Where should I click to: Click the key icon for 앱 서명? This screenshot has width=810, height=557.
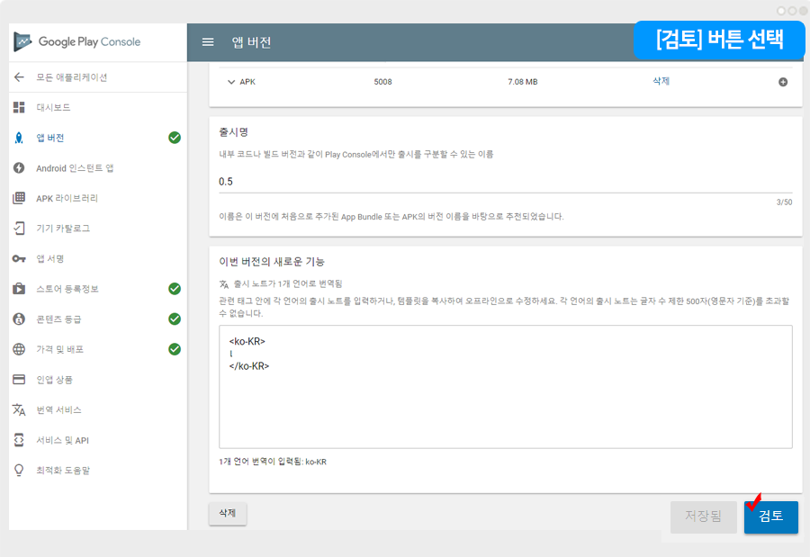pyautogui.click(x=19, y=259)
